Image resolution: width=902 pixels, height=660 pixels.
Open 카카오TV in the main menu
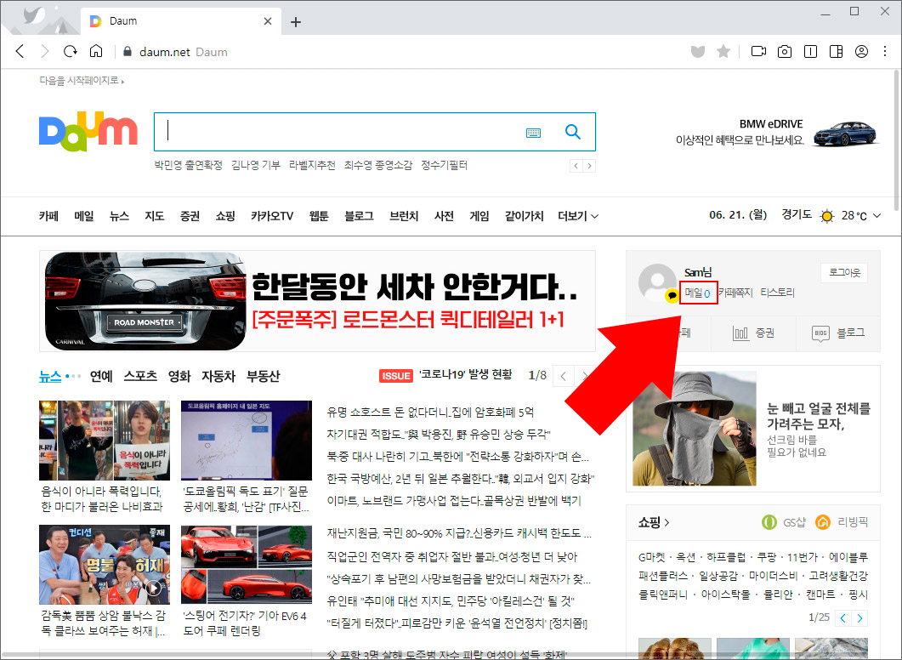coord(271,216)
